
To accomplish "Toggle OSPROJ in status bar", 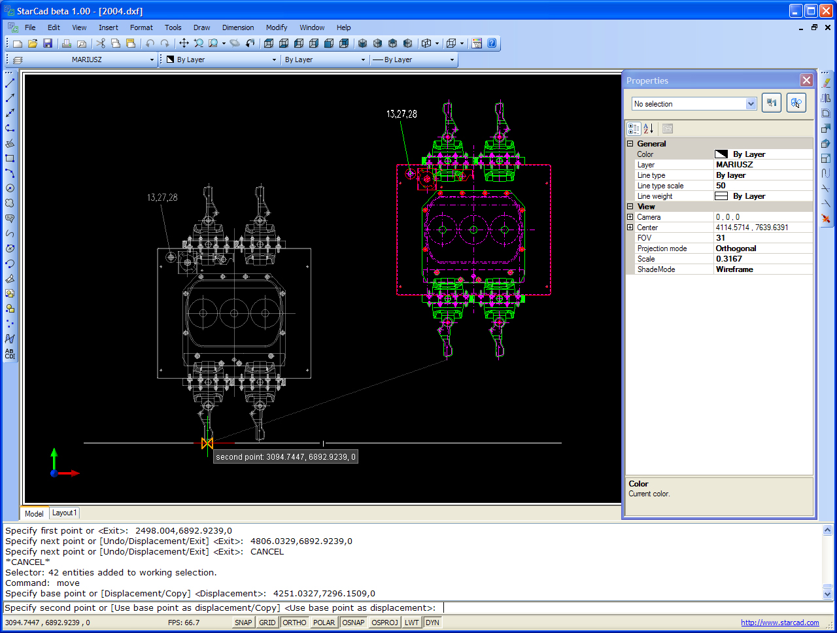I will (x=384, y=623).
